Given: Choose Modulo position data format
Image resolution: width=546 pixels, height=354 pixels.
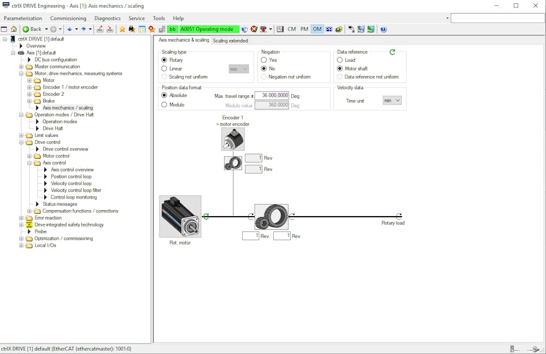Looking at the screenshot, I should (x=165, y=105).
